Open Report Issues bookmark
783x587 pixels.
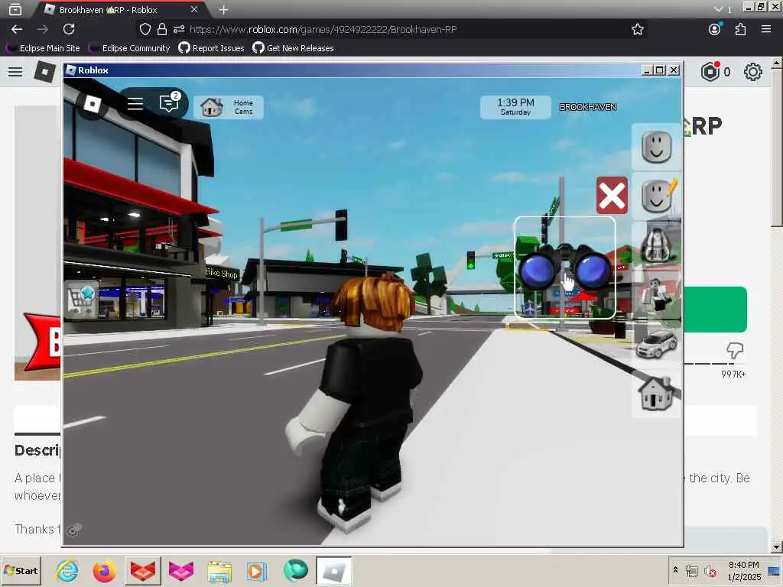coord(212,48)
